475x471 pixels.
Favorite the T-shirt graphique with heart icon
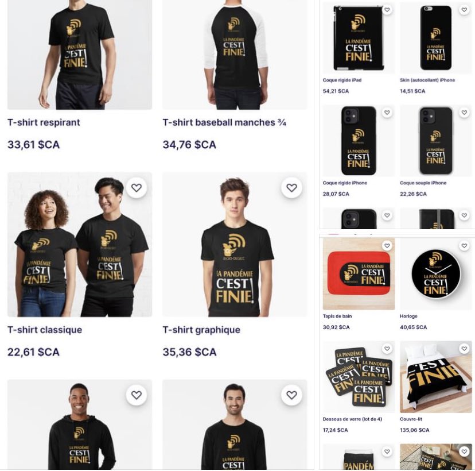point(291,188)
